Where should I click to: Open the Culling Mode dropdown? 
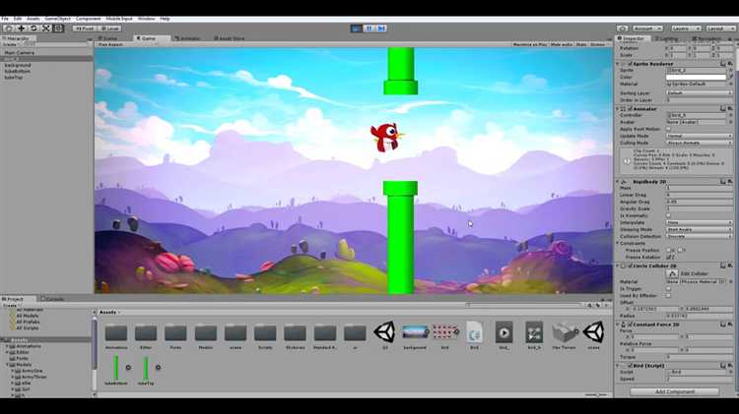click(x=700, y=143)
